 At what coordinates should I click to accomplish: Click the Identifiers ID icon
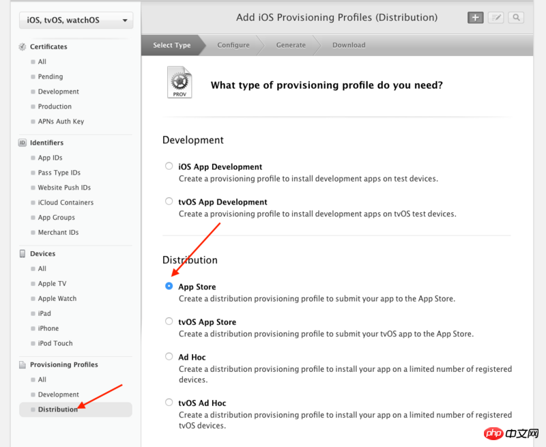pyautogui.click(x=23, y=143)
